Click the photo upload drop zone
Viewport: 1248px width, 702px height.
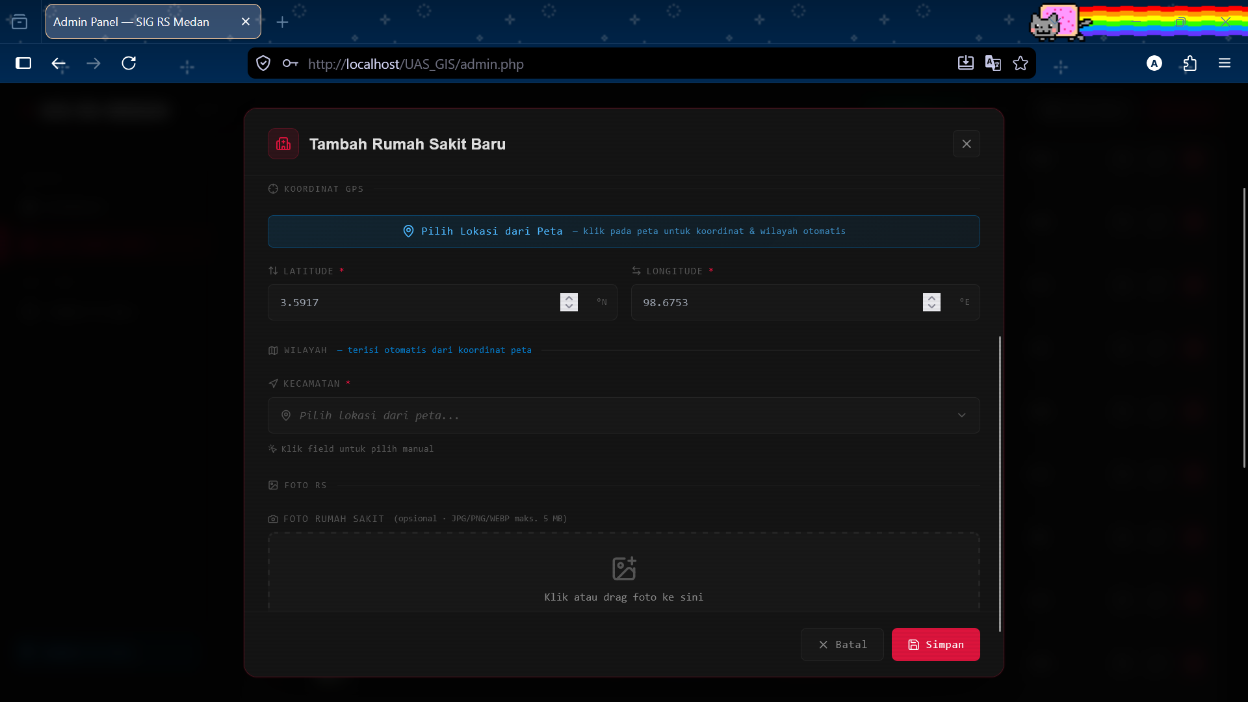[623, 572]
